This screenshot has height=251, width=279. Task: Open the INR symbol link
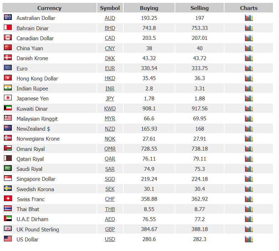tap(110, 89)
